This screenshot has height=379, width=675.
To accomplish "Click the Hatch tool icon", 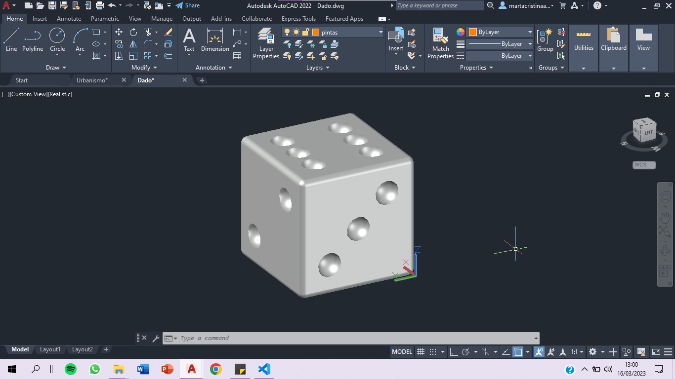I will click(96, 56).
